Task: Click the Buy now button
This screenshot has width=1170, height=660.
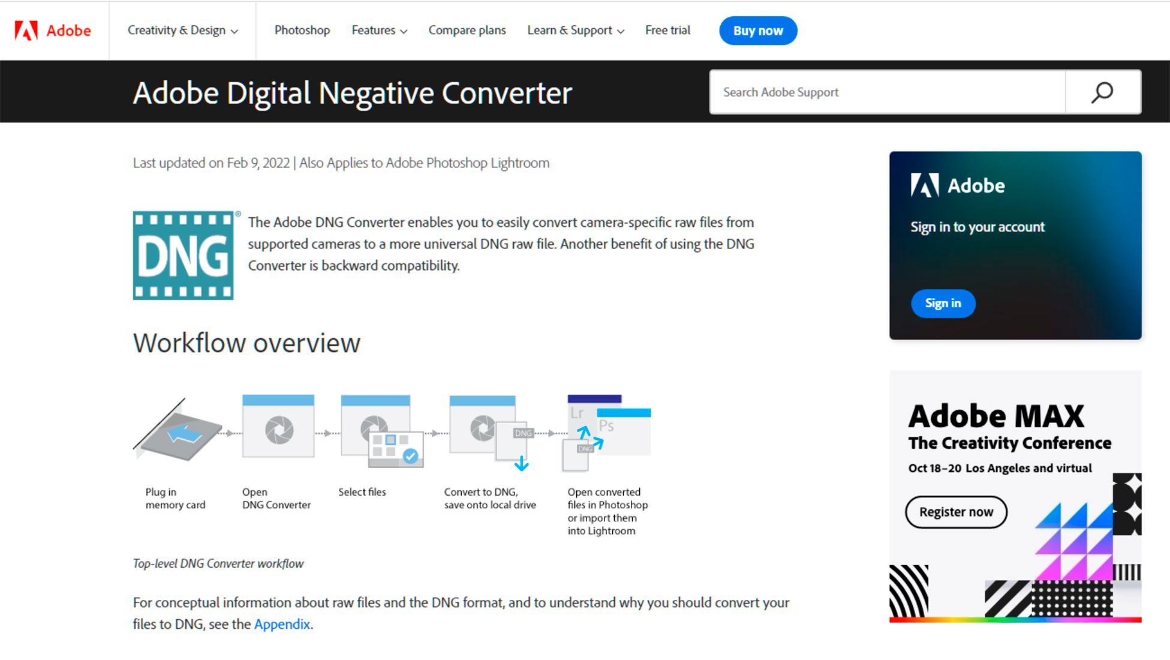Action: [758, 30]
